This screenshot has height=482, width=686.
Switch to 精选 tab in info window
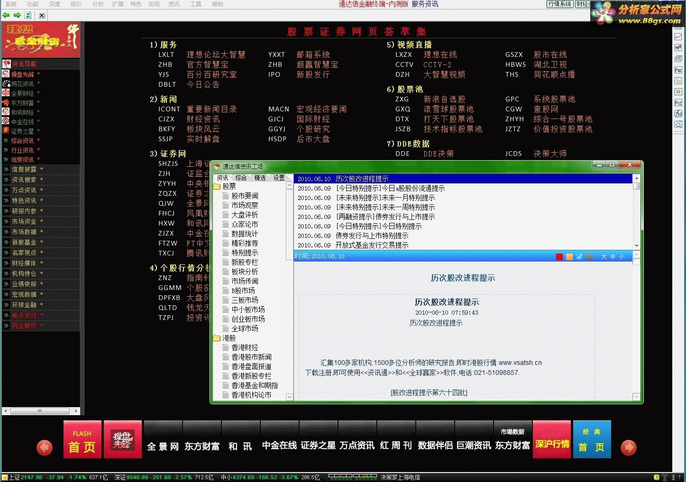pyautogui.click(x=260, y=178)
